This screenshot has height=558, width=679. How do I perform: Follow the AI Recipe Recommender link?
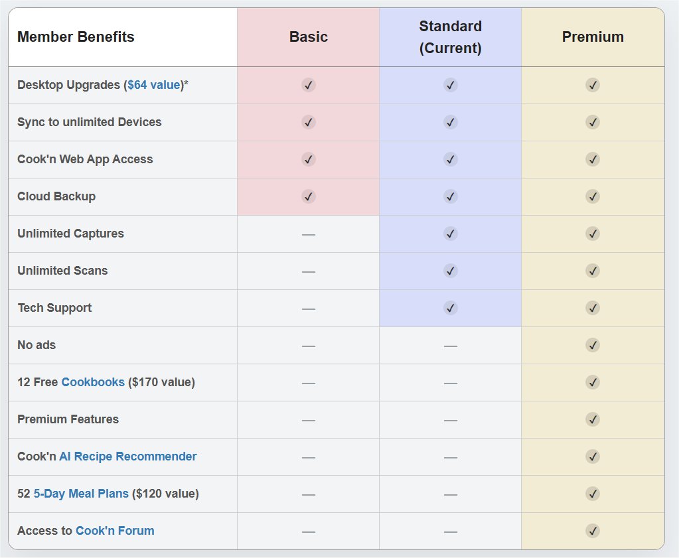127,456
